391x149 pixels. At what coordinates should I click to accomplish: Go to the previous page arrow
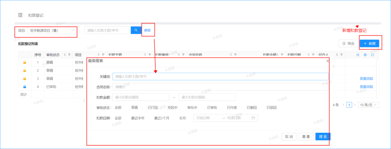point(344,105)
